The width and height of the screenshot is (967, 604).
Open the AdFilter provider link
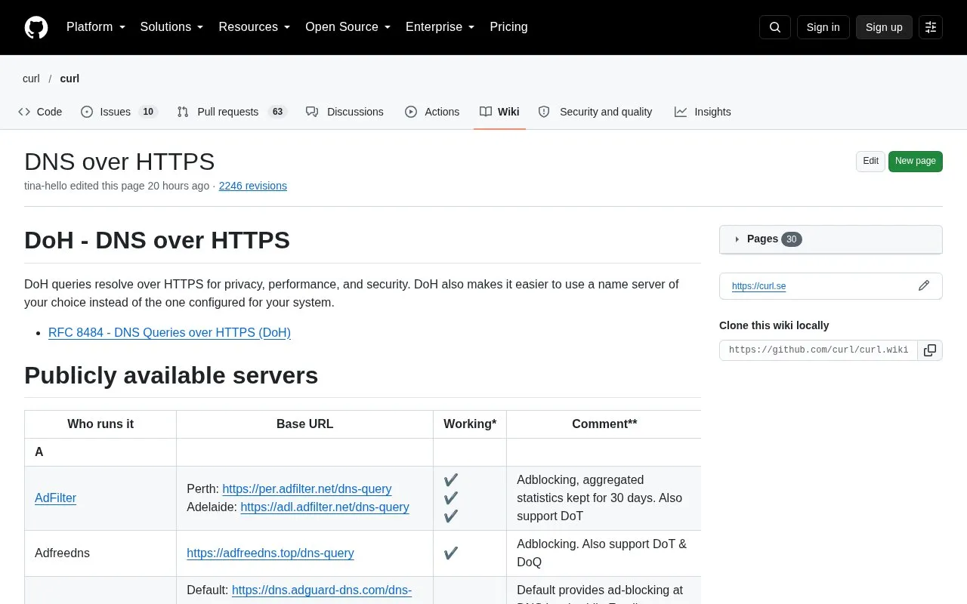[x=55, y=498]
